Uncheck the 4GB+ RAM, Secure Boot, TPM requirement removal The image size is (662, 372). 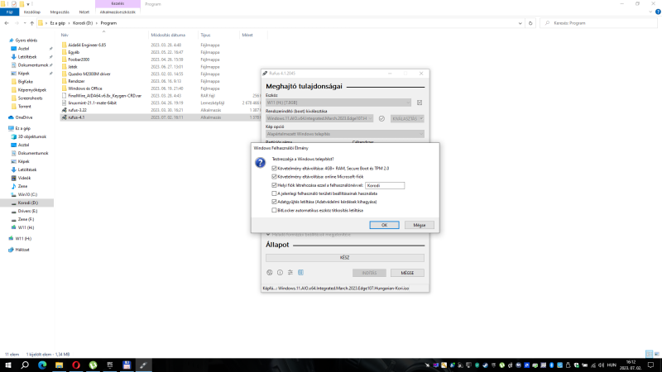[x=274, y=169]
